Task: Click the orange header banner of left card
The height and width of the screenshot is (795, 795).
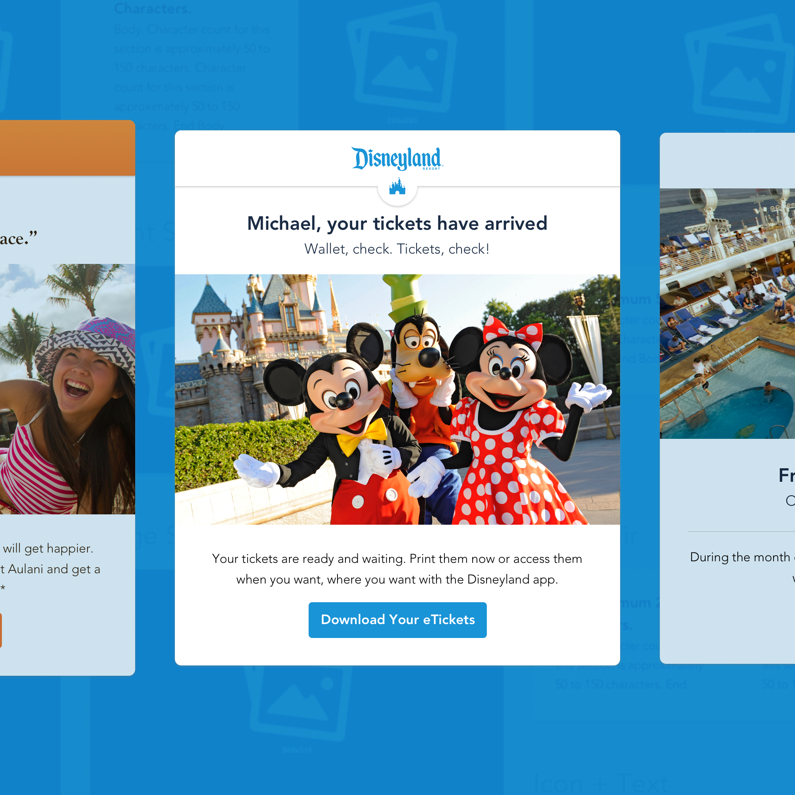Action: click(68, 148)
